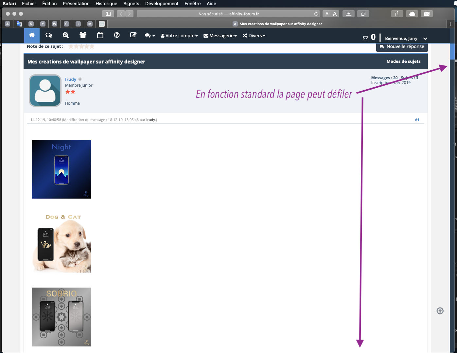Expand the Divers dropdown menu
Screen dimensions: 457x353
tap(254, 36)
